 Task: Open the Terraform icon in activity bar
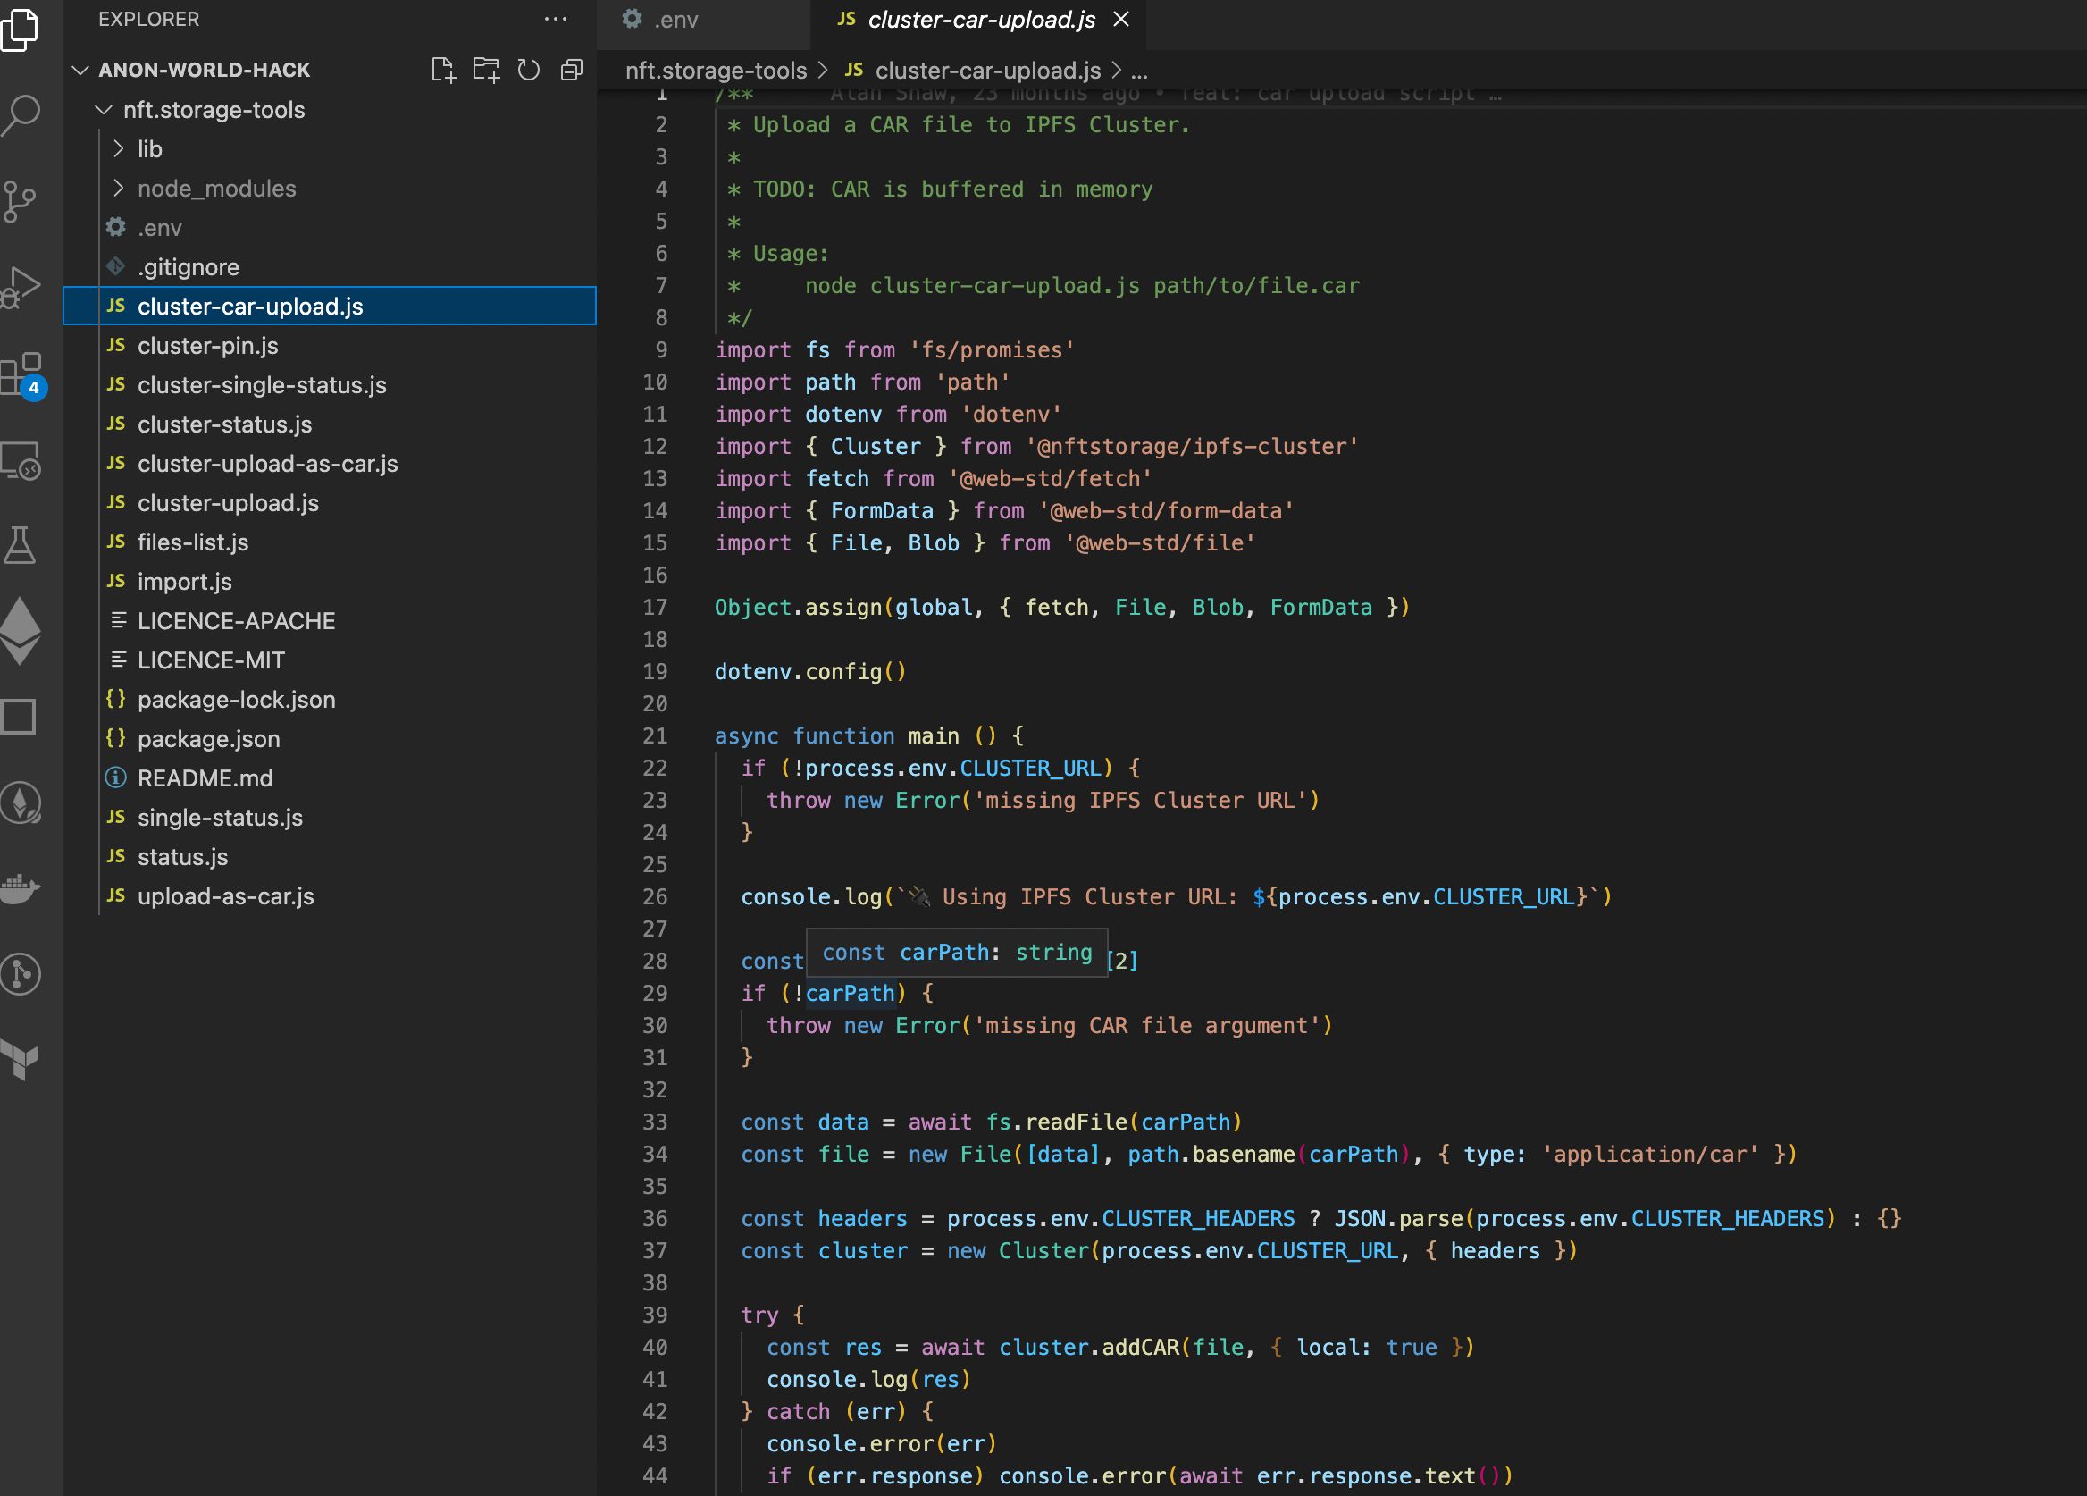[21, 1060]
